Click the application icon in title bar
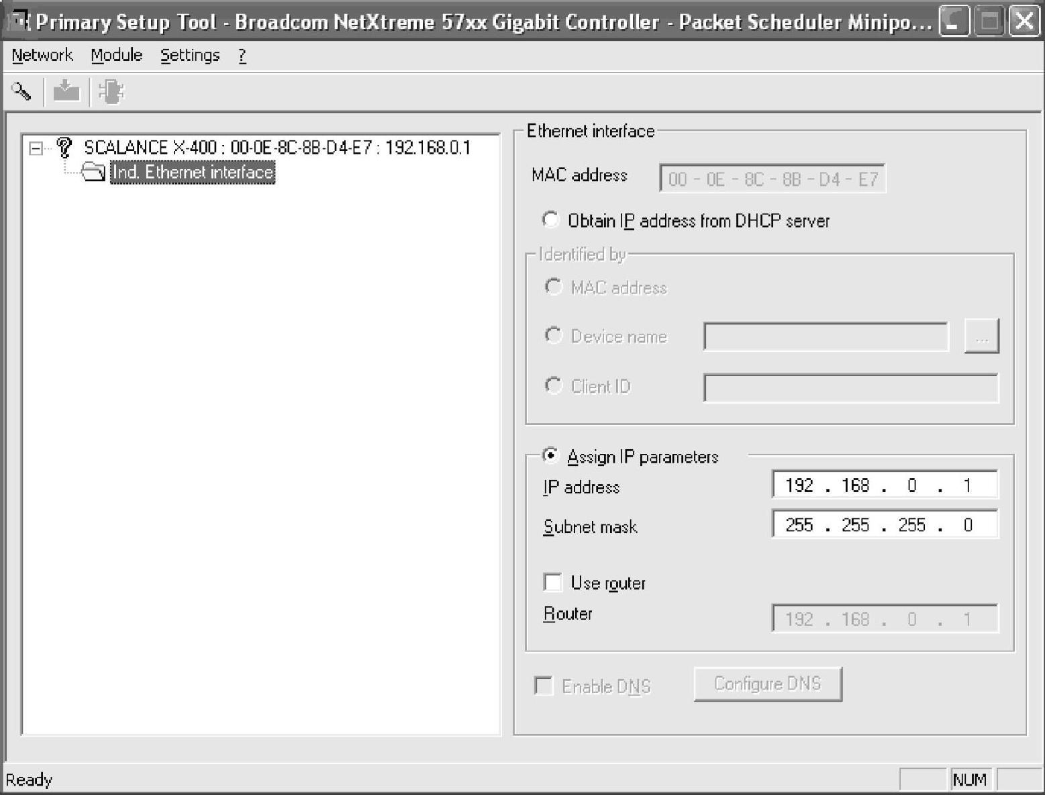This screenshot has height=795, width=1045. coord(17,21)
